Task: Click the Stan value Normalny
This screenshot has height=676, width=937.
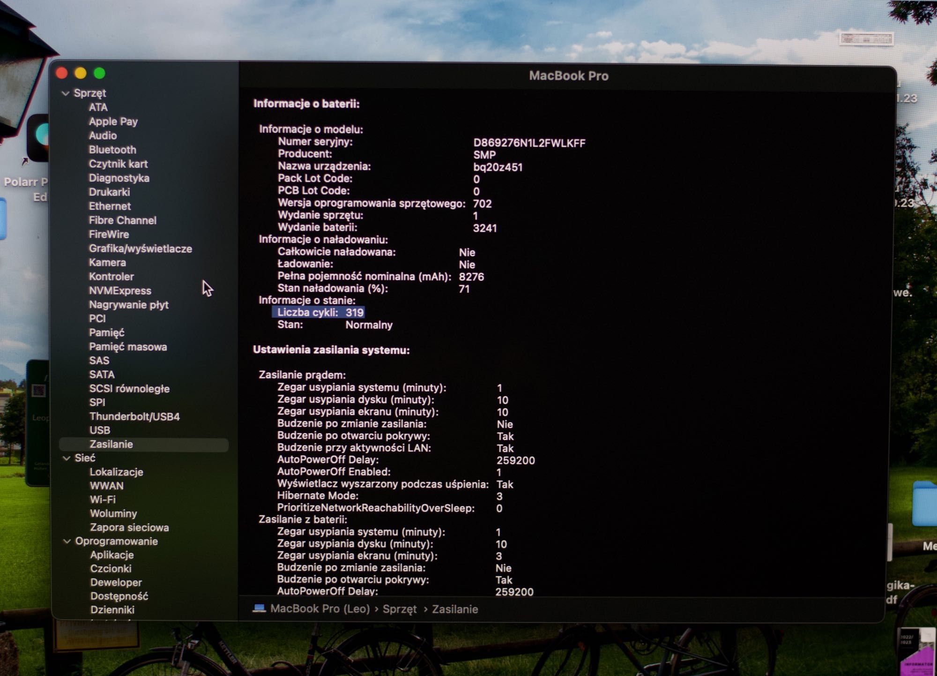Action: pyautogui.click(x=369, y=325)
